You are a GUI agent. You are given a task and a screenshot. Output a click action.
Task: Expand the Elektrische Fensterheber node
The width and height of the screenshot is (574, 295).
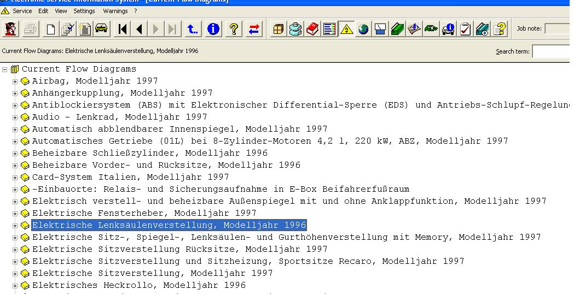(15, 214)
